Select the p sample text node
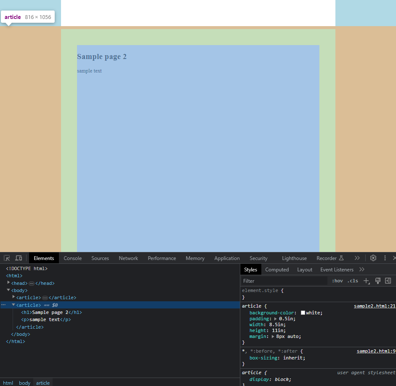Image resolution: width=396 pixels, height=386 pixels. coord(46,319)
